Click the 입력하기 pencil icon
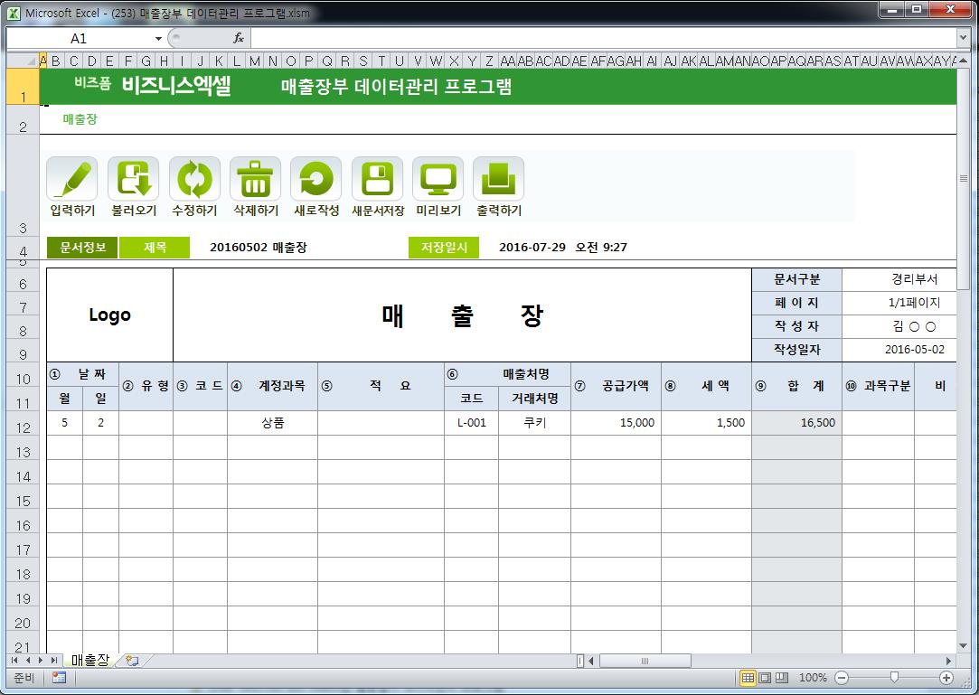Viewport: 979px width, 695px height. [x=72, y=179]
